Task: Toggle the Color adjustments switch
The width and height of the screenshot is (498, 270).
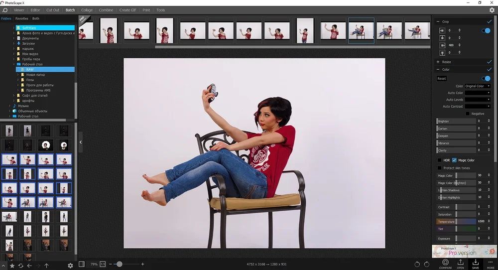Action: coord(486,78)
